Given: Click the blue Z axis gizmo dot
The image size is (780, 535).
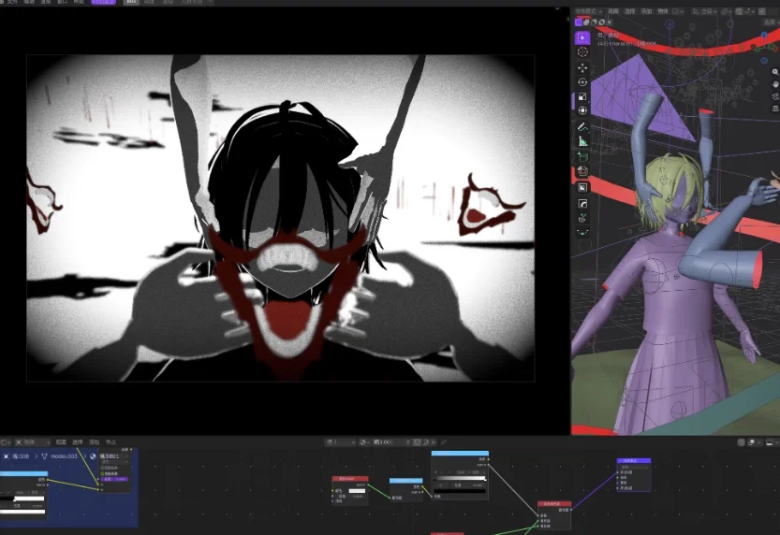Looking at the screenshot, I should click(764, 35).
